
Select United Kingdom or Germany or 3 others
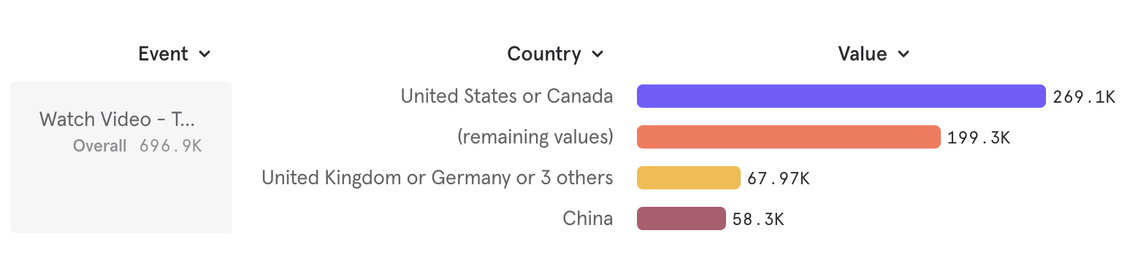[438, 178]
